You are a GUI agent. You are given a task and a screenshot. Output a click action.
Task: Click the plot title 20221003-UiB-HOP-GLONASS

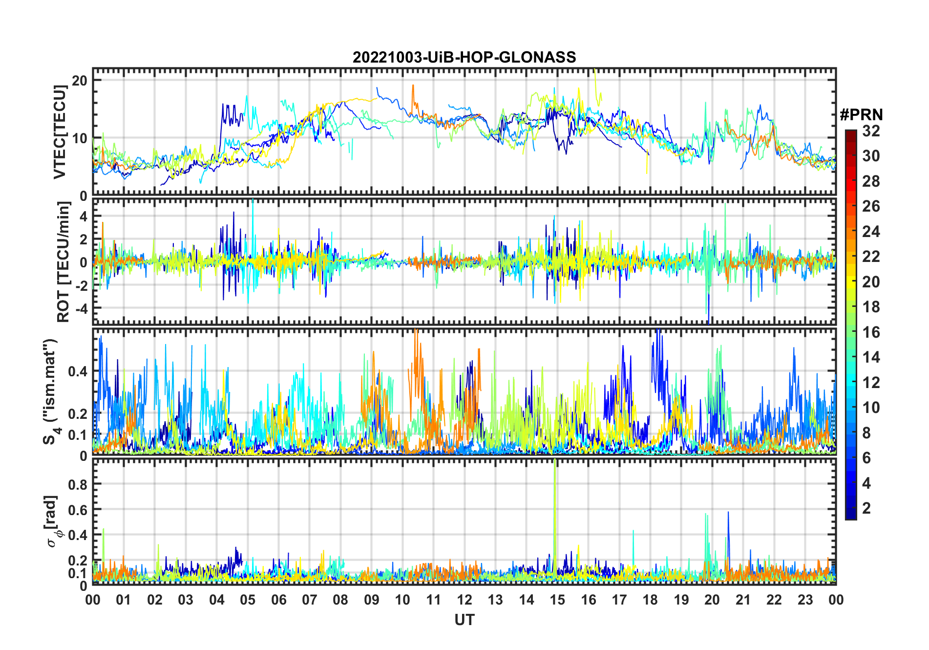point(464,57)
